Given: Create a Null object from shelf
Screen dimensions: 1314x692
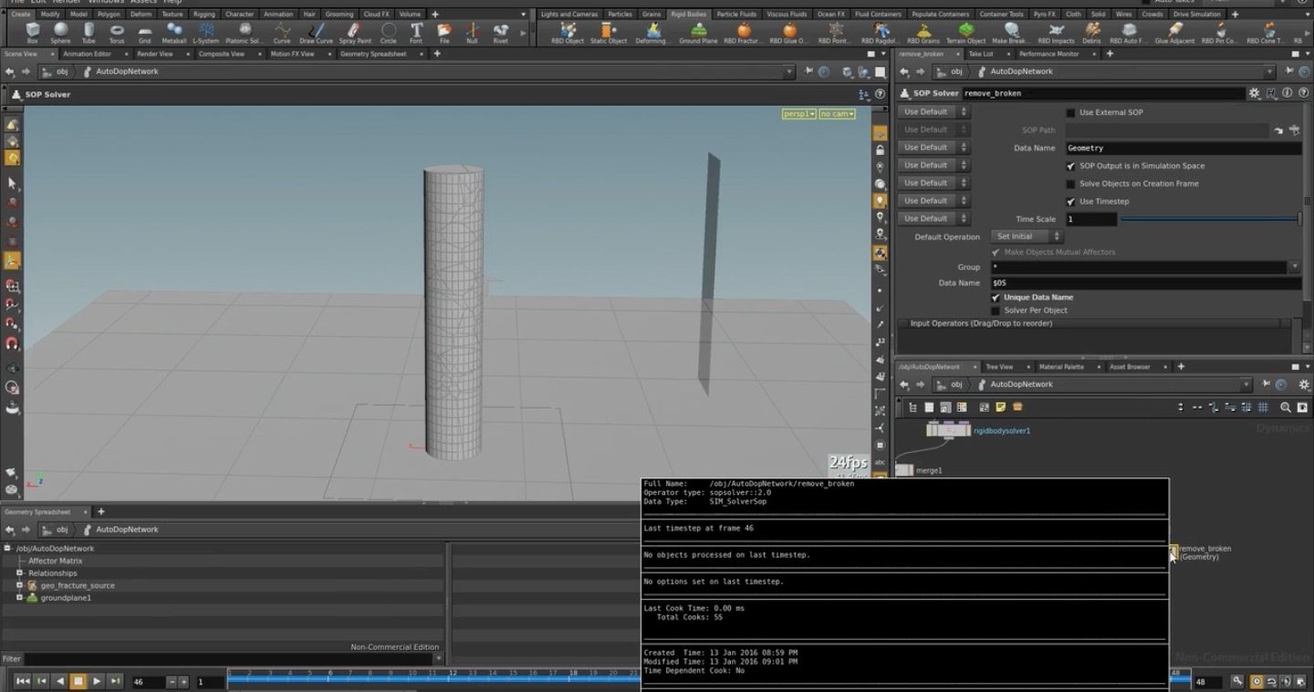Looking at the screenshot, I should tap(472, 34).
